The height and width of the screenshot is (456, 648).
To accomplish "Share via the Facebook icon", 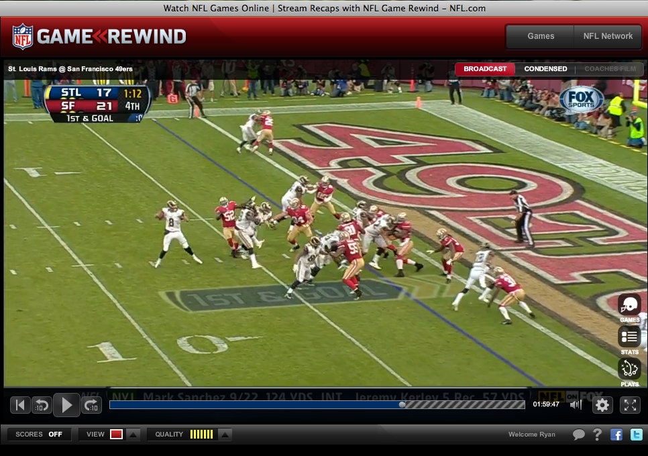I will tap(616, 435).
